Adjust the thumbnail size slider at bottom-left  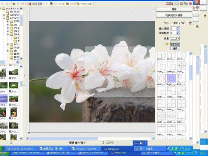(11, 142)
